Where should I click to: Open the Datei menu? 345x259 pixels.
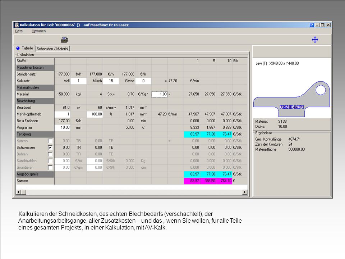point(19,31)
